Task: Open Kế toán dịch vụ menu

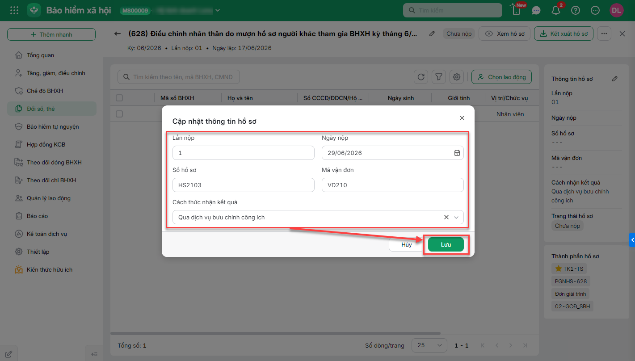Action: click(x=52, y=234)
